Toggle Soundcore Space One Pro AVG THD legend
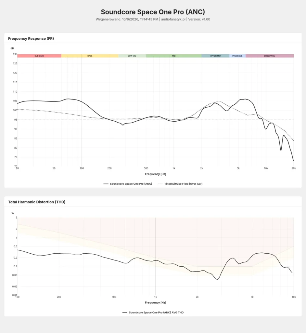The height and width of the screenshot is (333, 306). point(153,313)
